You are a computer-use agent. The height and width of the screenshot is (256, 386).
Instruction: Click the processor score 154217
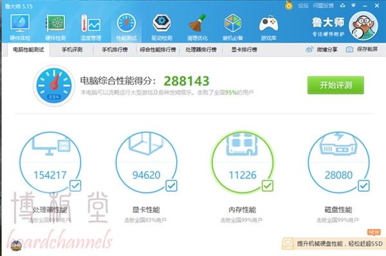(50, 175)
